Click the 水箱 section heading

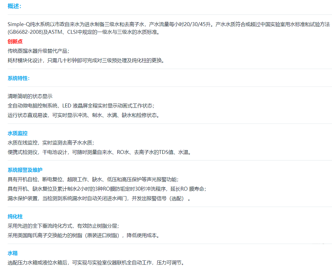click(13, 253)
